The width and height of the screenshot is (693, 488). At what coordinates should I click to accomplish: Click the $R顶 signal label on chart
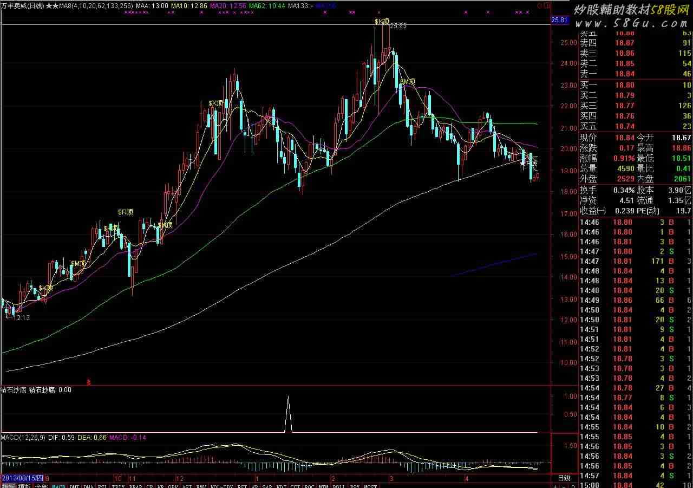[x=126, y=212]
